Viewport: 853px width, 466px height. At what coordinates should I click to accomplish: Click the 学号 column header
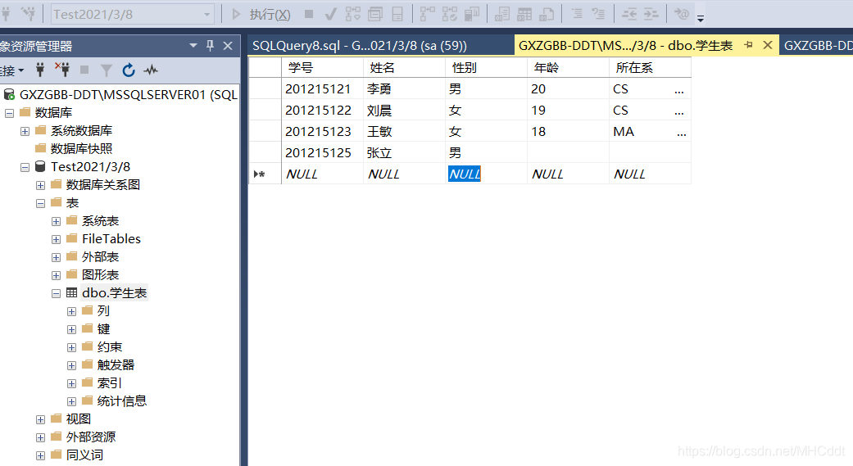click(x=322, y=67)
